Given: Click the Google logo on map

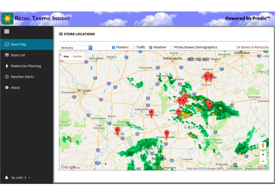Looking at the screenshot, I should pos(68,167).
